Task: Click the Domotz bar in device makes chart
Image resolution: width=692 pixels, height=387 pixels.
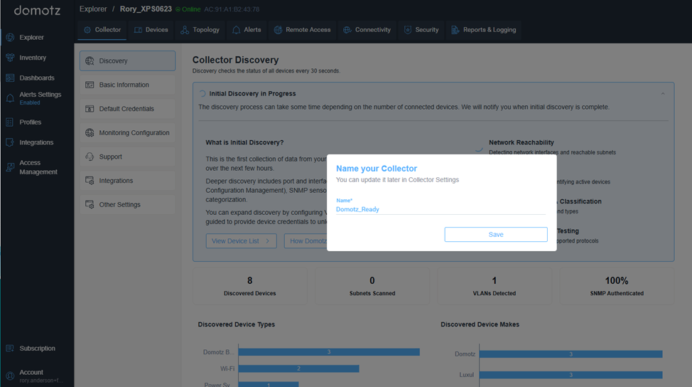Action: coord(571,354)
